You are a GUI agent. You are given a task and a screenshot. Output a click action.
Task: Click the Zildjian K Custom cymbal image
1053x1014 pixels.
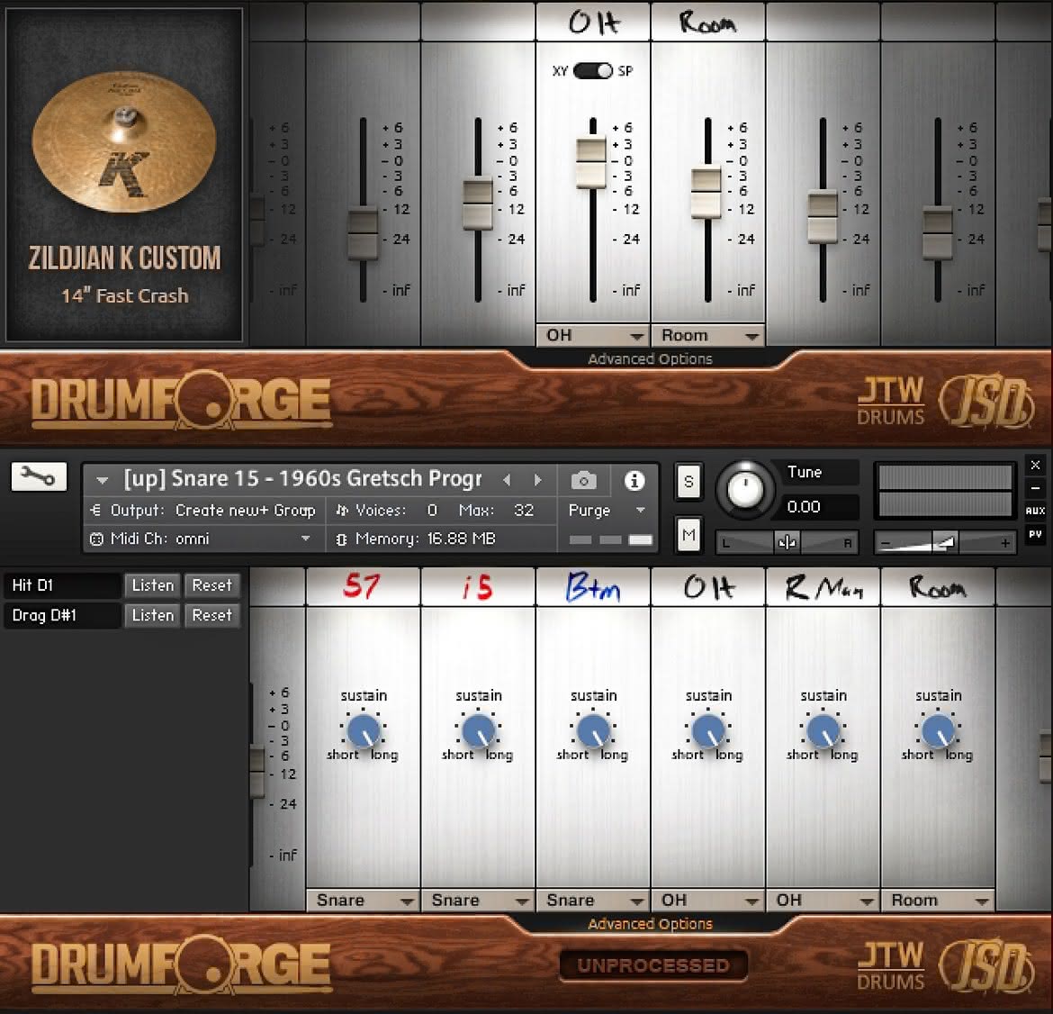[x=124, y=141]
